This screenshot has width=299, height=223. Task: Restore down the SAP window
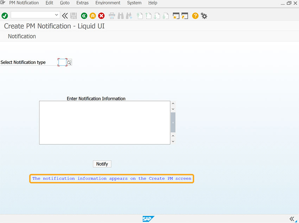289,3
